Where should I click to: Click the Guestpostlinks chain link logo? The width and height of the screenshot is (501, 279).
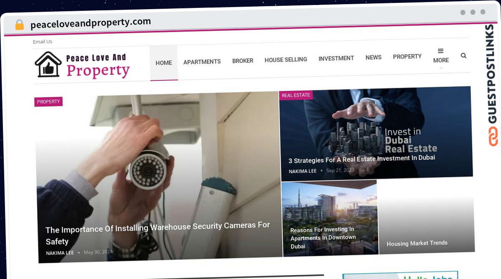point(493,137)
